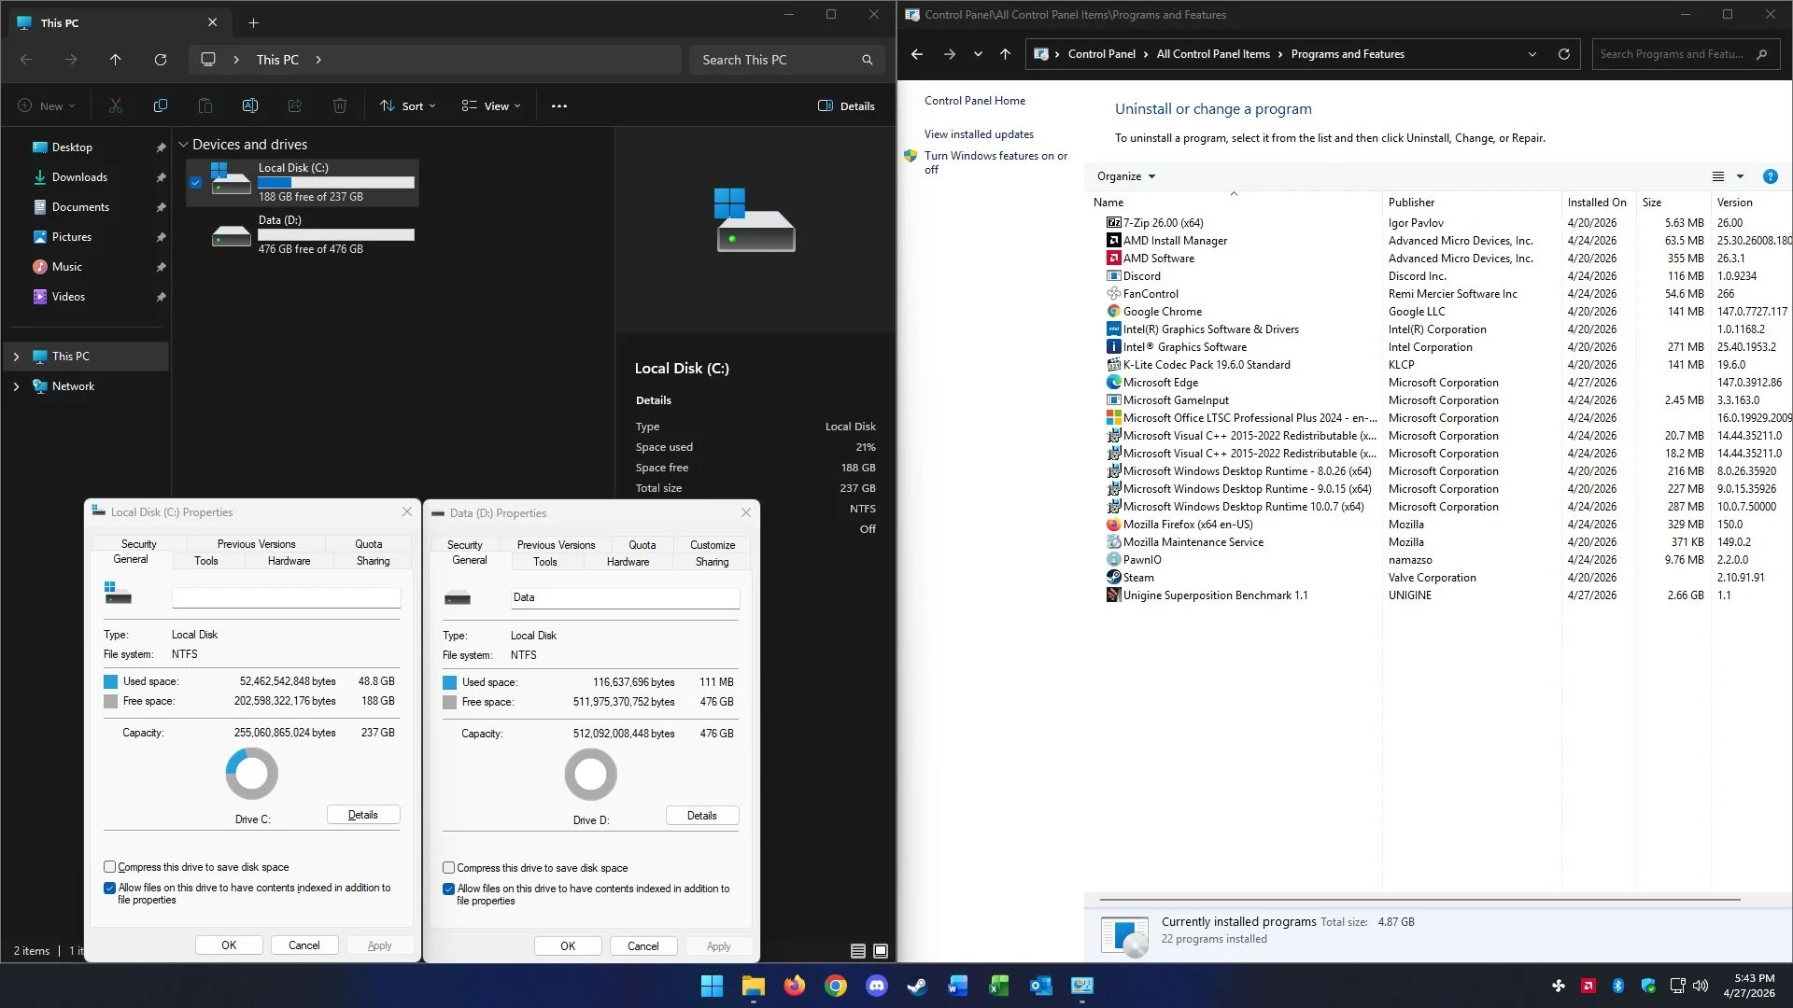Open the Customize tab in Data (D:) Properties
The width and height of the screenshot is (1793, 1008).
point(713,545)
